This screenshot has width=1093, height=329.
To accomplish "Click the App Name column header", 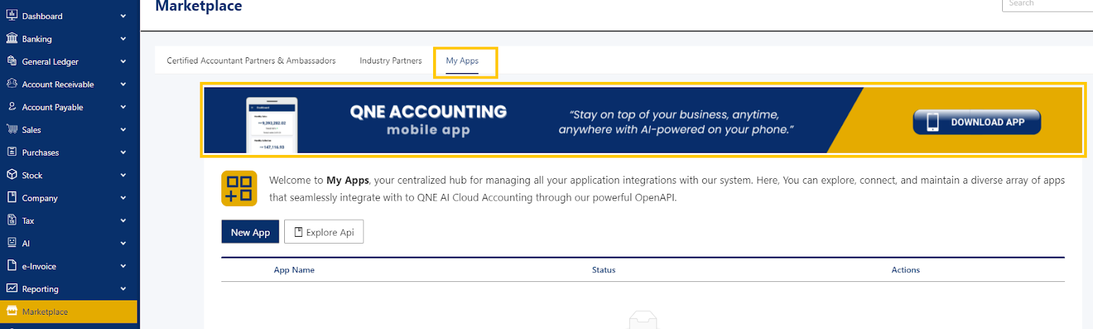I will (x=294, y=270).
